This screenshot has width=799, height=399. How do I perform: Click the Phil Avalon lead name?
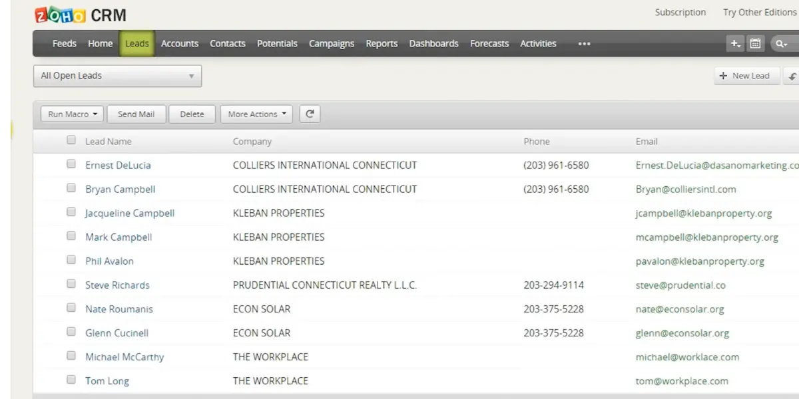pos(109,261)
